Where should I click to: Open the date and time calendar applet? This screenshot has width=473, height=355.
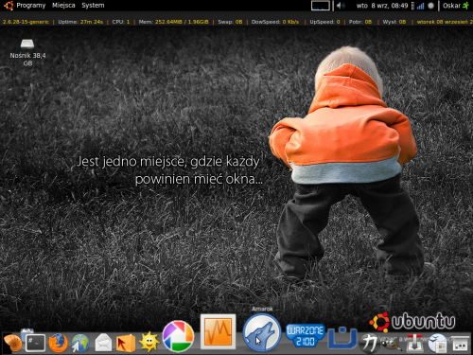coord(382,6)
